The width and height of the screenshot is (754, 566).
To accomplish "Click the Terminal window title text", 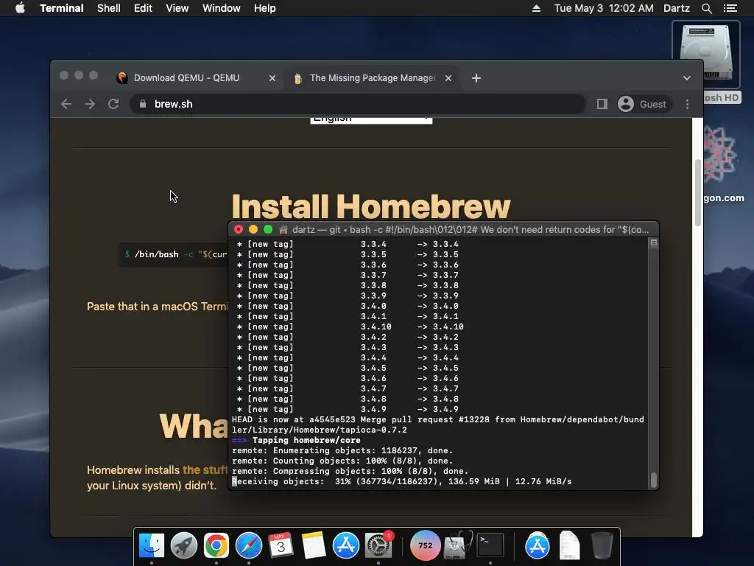I will pos(471,230).
